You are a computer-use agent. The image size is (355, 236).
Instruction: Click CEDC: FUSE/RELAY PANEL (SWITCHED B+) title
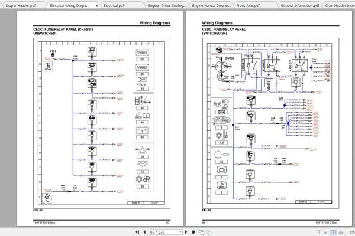(224, 31)
